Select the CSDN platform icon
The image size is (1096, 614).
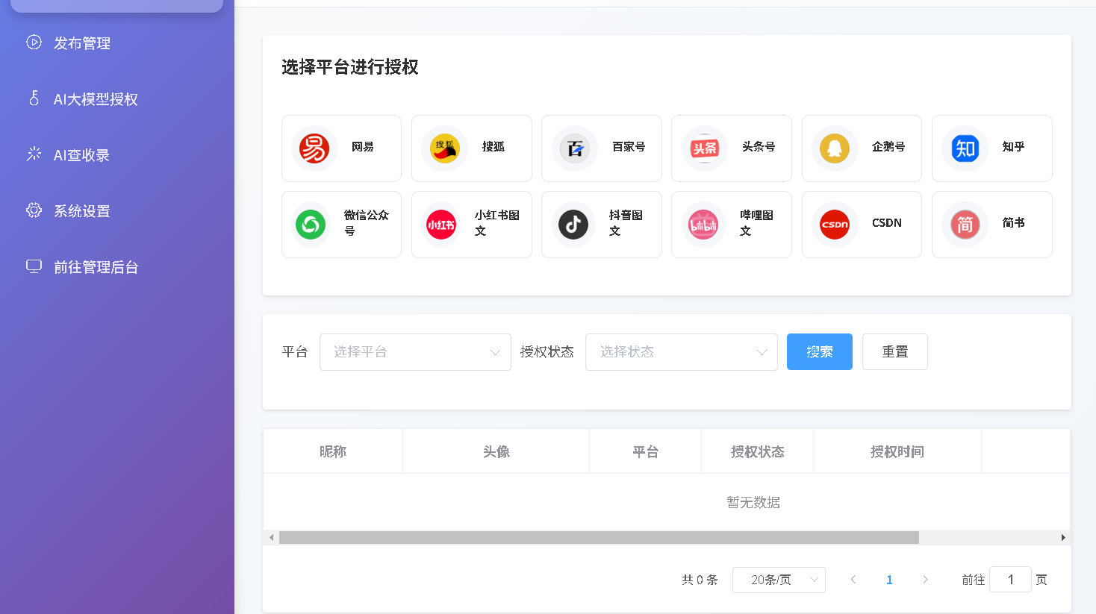834,225
